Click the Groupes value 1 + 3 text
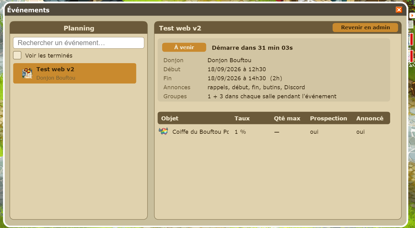 click(x=272, y=96)
